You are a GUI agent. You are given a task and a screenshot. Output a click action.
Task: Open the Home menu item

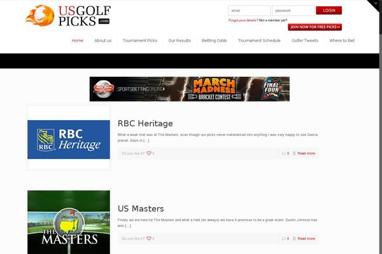(x=78, y=41)
